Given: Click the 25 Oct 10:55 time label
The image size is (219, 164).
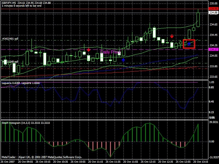Looking at the screenshot, I should [78, 162].
